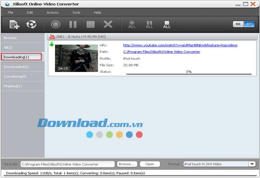Click the Browse... button

click(127, 164)
